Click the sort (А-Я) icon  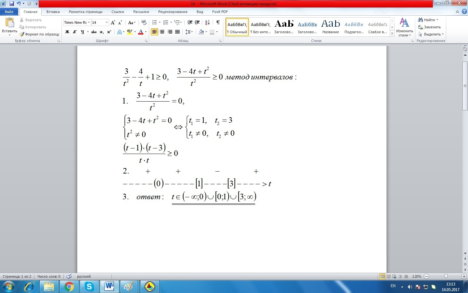tap(207, 22)
